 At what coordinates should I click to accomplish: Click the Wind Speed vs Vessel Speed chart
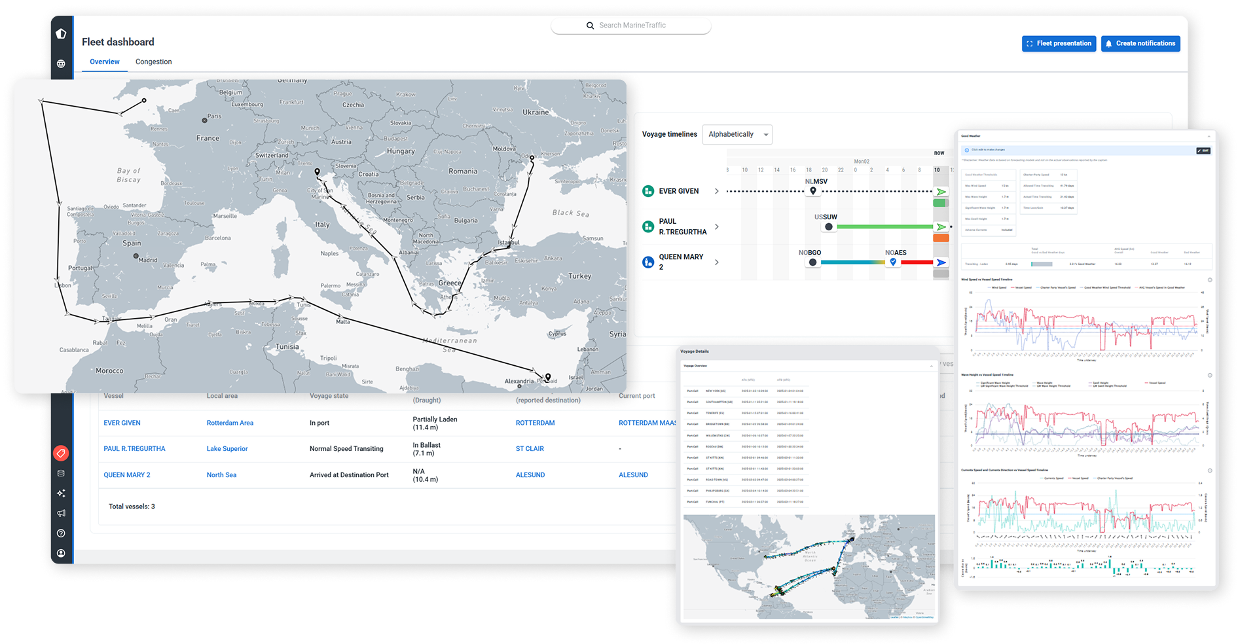(1085, 321)
